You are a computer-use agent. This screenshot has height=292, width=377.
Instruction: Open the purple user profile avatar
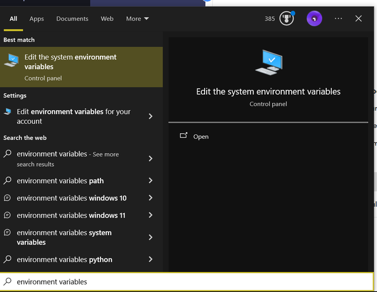(314, 19)
